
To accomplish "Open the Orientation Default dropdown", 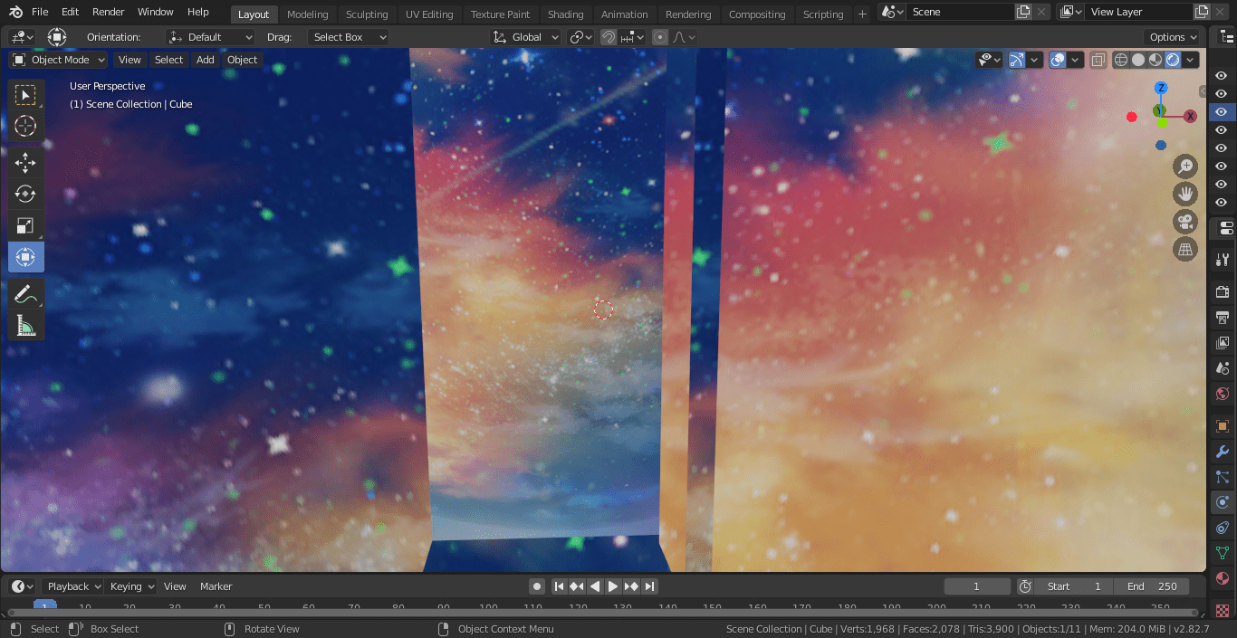I will pos(211,37).
